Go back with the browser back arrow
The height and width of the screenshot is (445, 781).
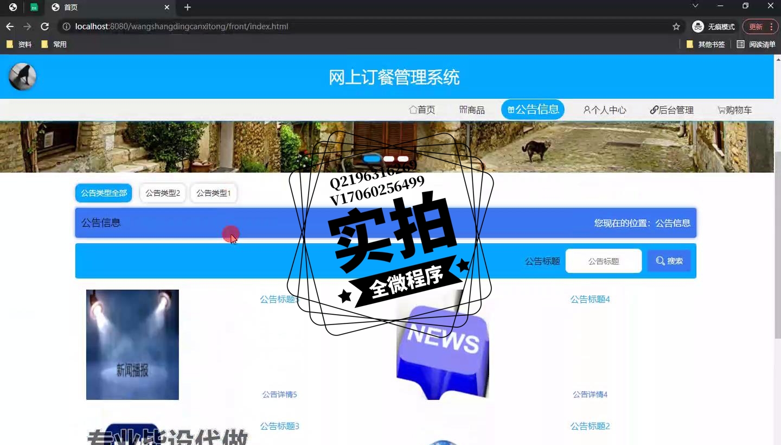tap(10, 27)
